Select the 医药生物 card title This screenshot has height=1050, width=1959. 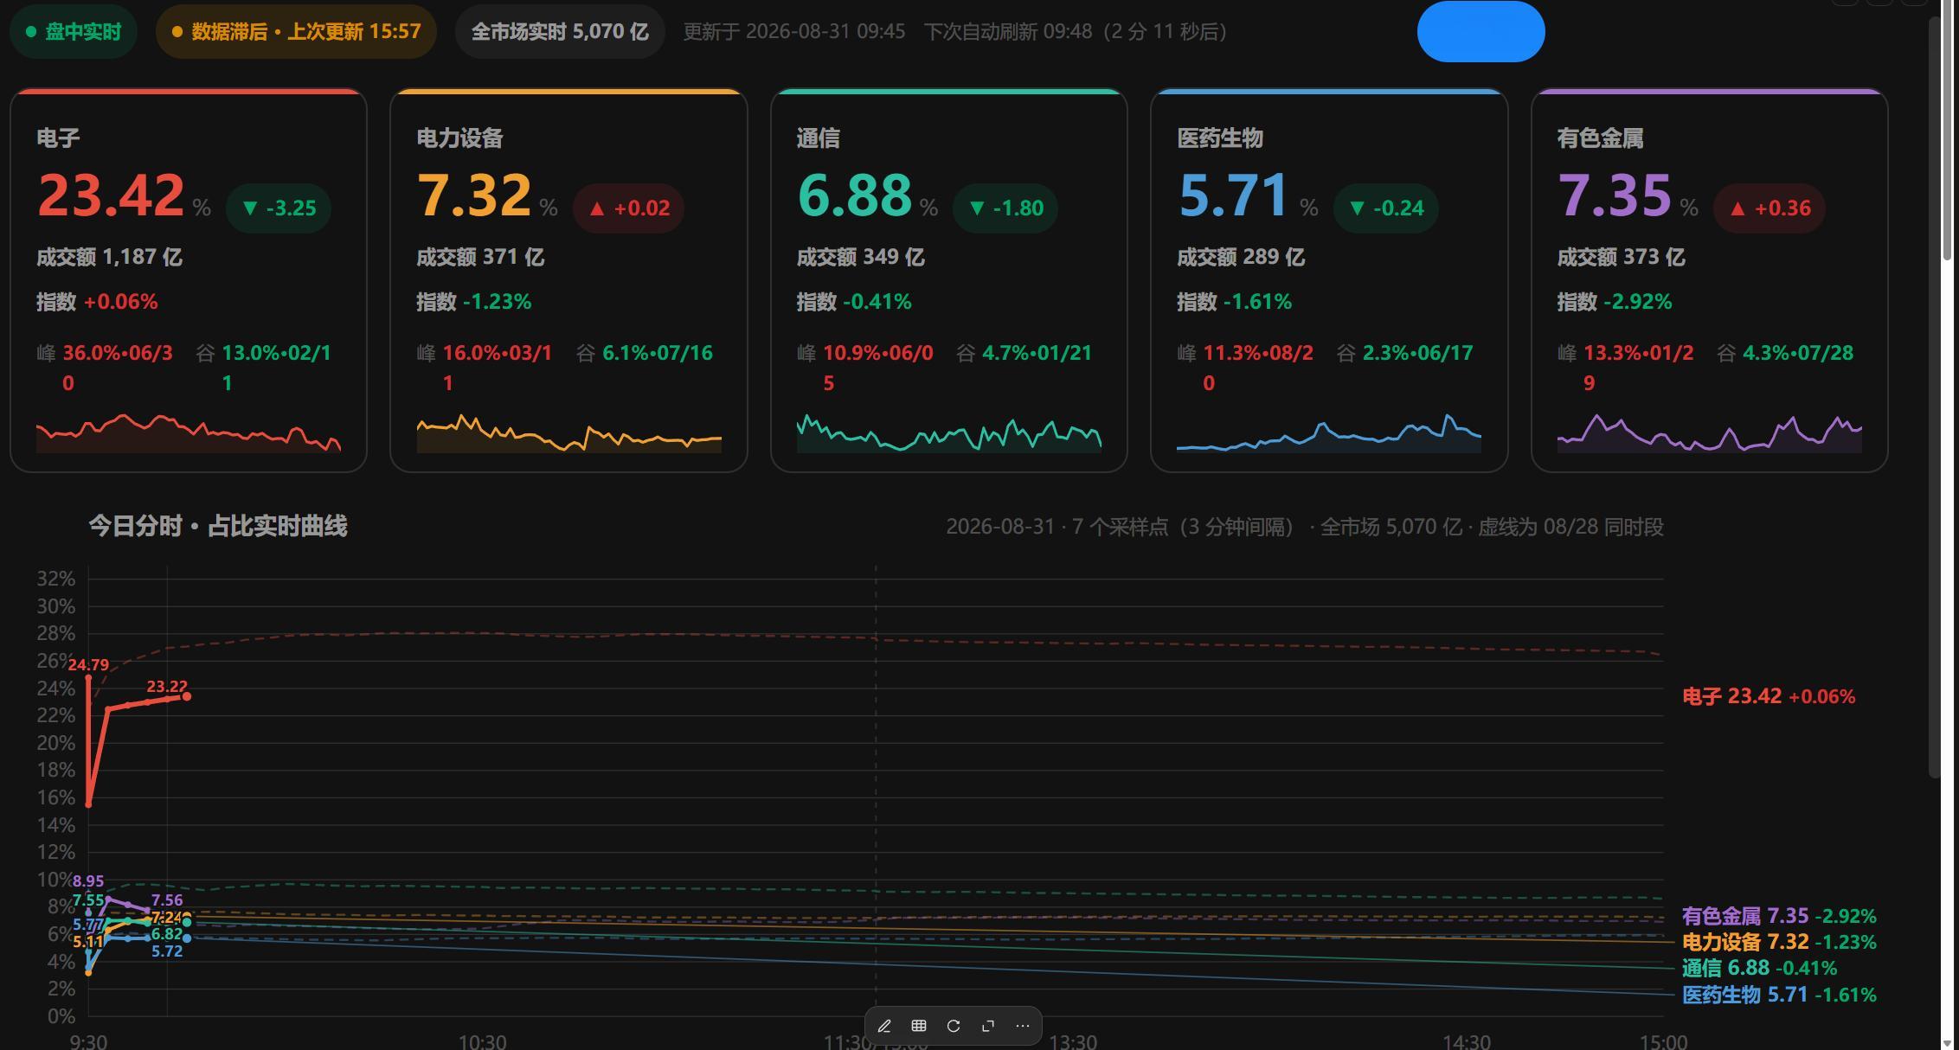tap(1220, 138)
